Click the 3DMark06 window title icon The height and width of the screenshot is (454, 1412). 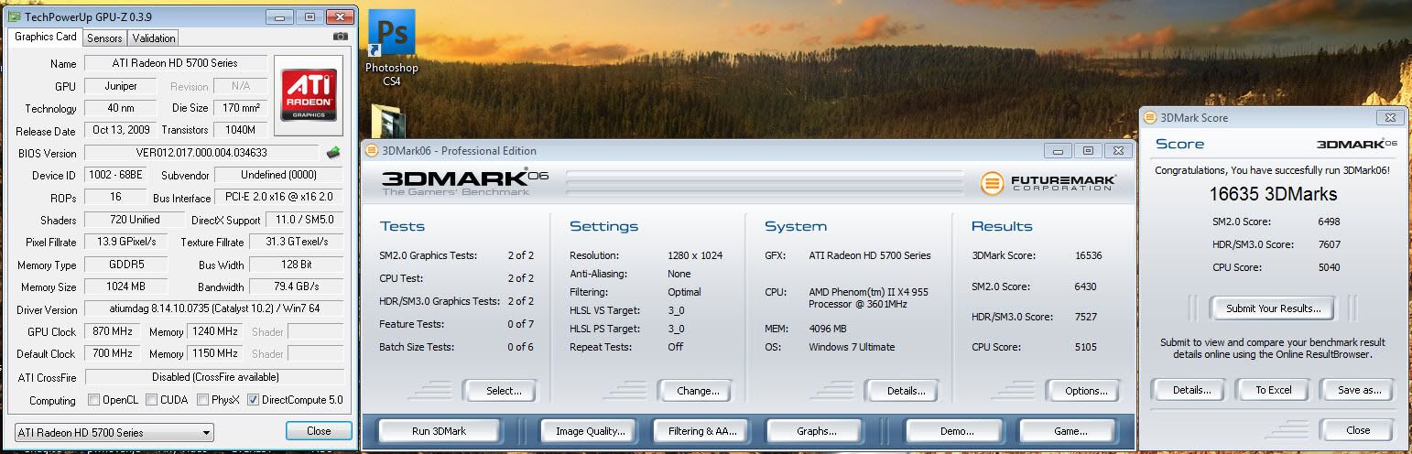tap(372, 151)
